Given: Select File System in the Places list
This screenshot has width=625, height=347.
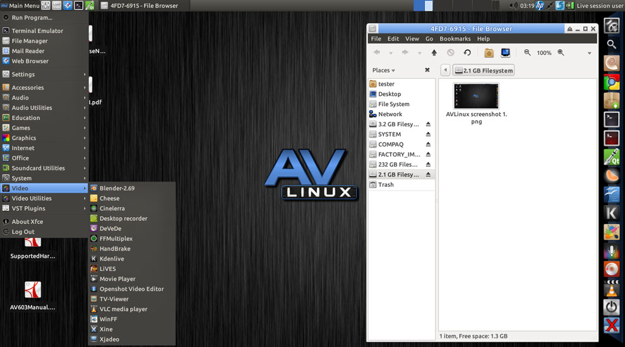Looking at the screenshot, I should click(402, 104).
